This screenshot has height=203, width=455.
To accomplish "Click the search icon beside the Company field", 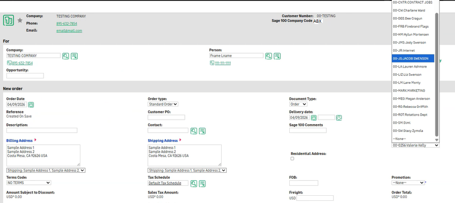I will (66, 56).
